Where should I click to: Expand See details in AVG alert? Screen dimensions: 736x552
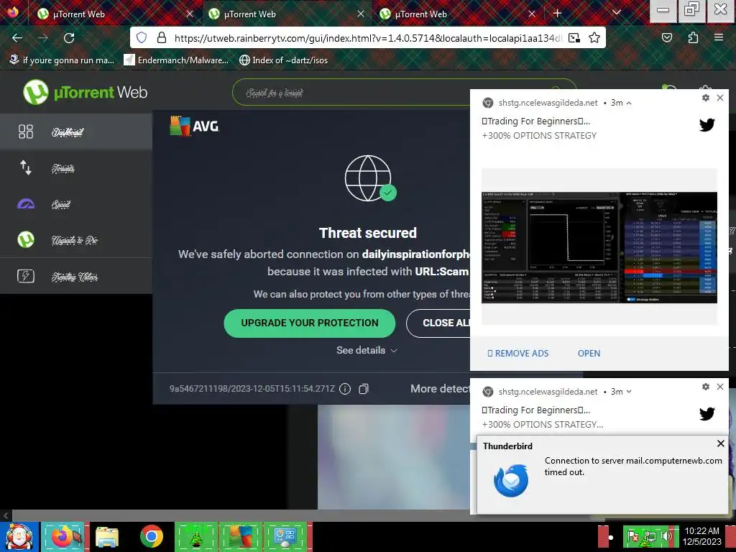click(367, 350)
